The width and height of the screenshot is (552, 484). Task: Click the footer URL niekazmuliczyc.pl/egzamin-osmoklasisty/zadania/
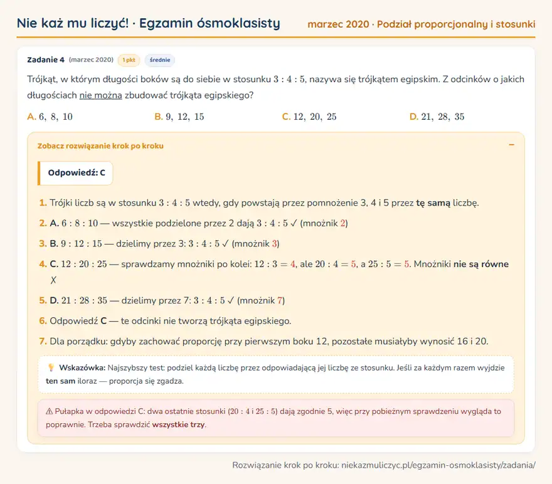(x=438, y=465)
